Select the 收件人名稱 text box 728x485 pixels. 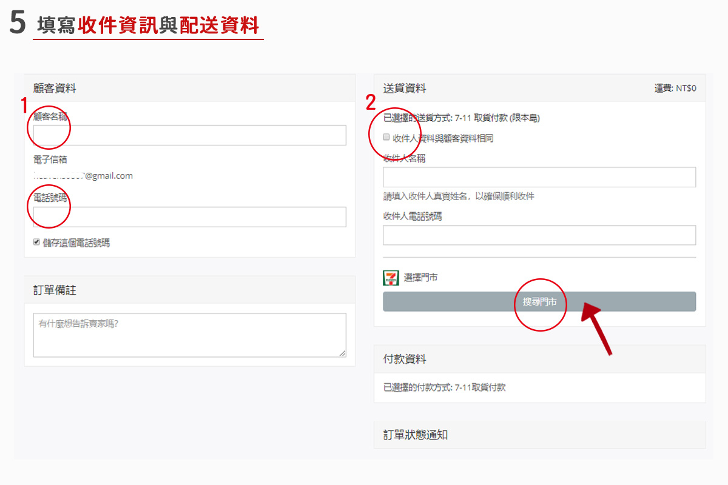(x=539, y=177)
